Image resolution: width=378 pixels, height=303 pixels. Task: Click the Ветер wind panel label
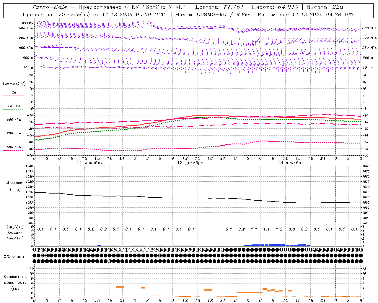(x=27, y=22)
